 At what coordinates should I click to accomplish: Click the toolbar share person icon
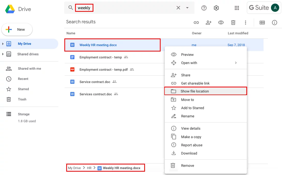click(x=208, y=23)
